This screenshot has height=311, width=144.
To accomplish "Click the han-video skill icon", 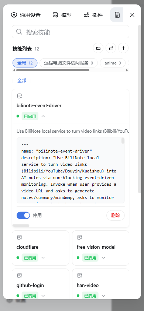I will 80,276.
